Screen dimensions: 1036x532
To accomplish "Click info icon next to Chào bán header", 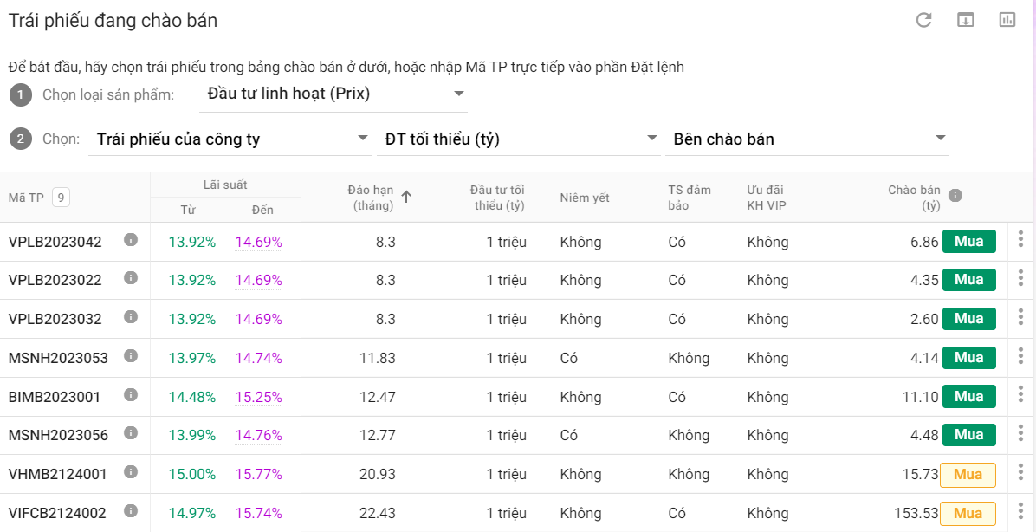I will point(955,196).
